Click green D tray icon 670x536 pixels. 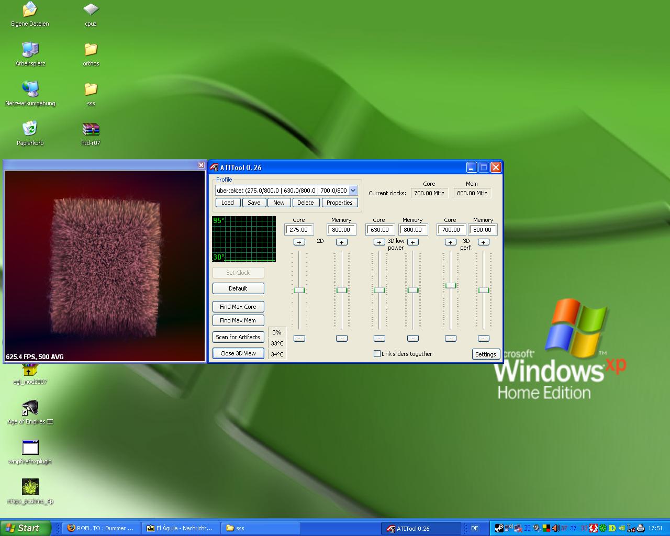pyautogui.click(x=612, y=528)
